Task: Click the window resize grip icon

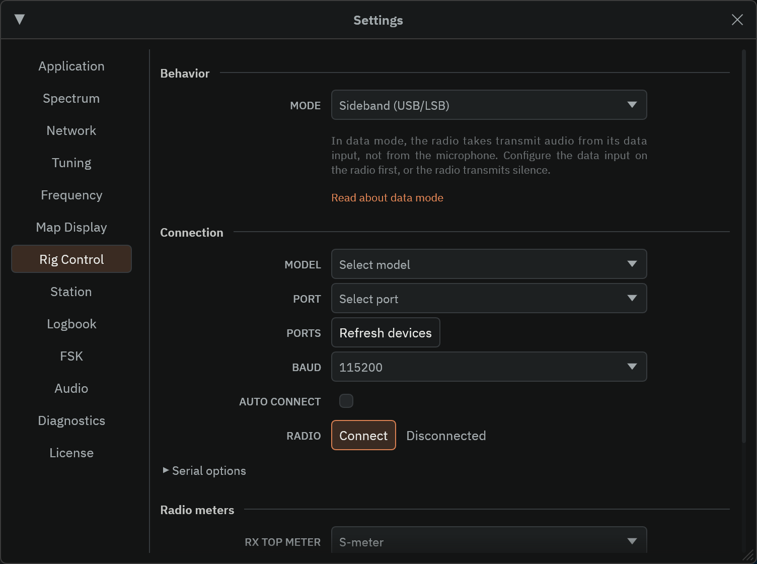Action: 748,555
